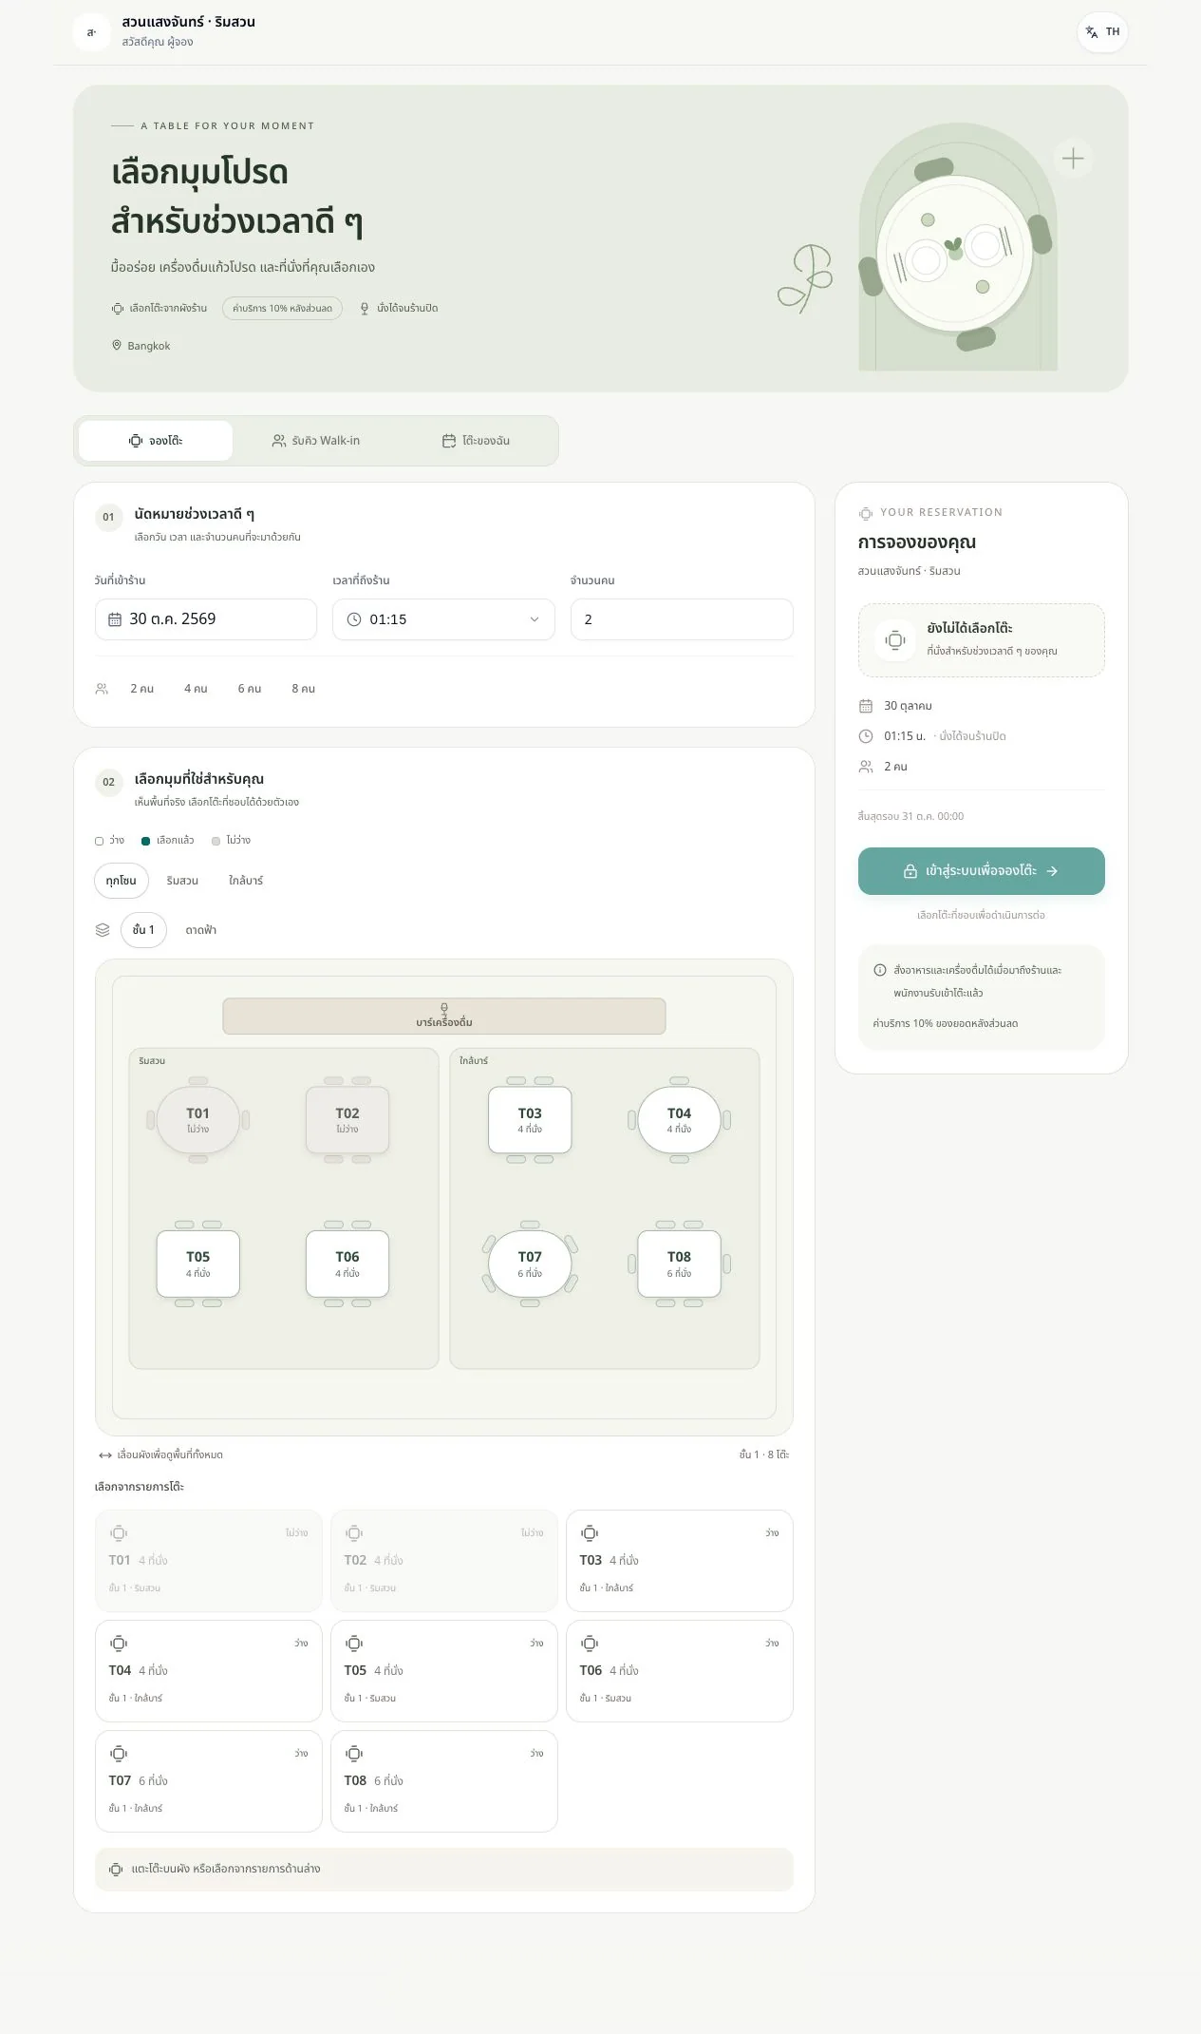
Task: Click the clock icon in time field
Action: point(354,619)
